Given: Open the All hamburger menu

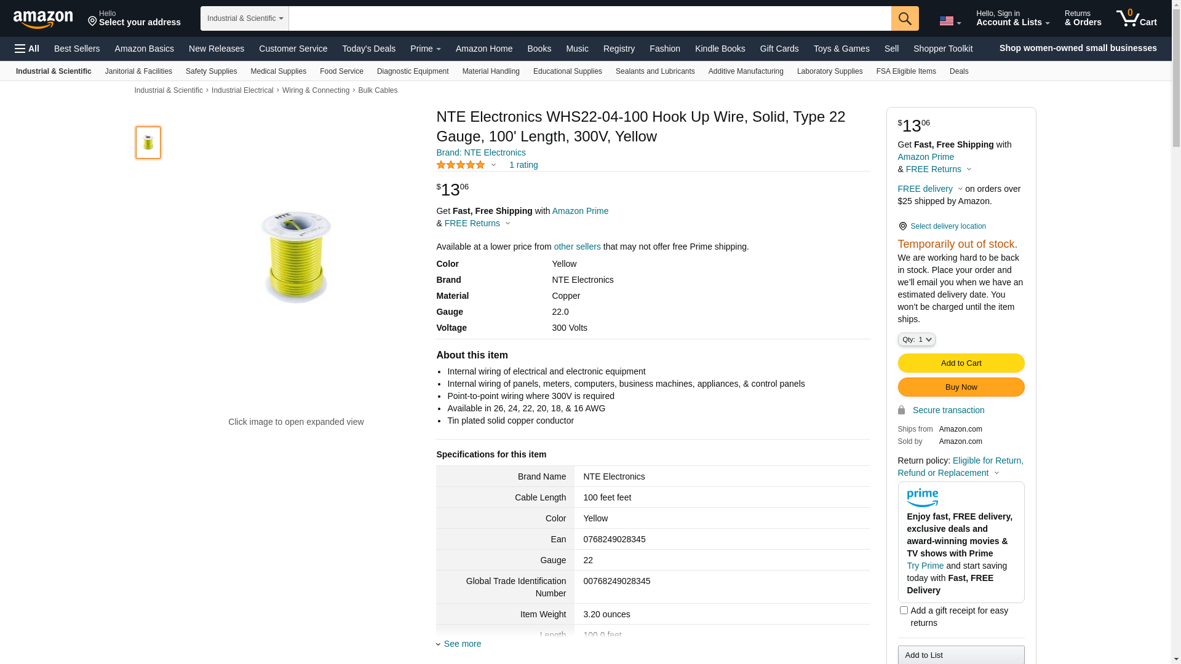Looking at the screenshot, I should (27, 49).
